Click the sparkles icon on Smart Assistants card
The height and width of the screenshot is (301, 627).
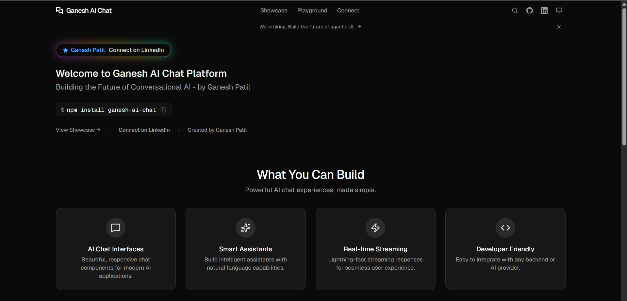pos(245,228)
